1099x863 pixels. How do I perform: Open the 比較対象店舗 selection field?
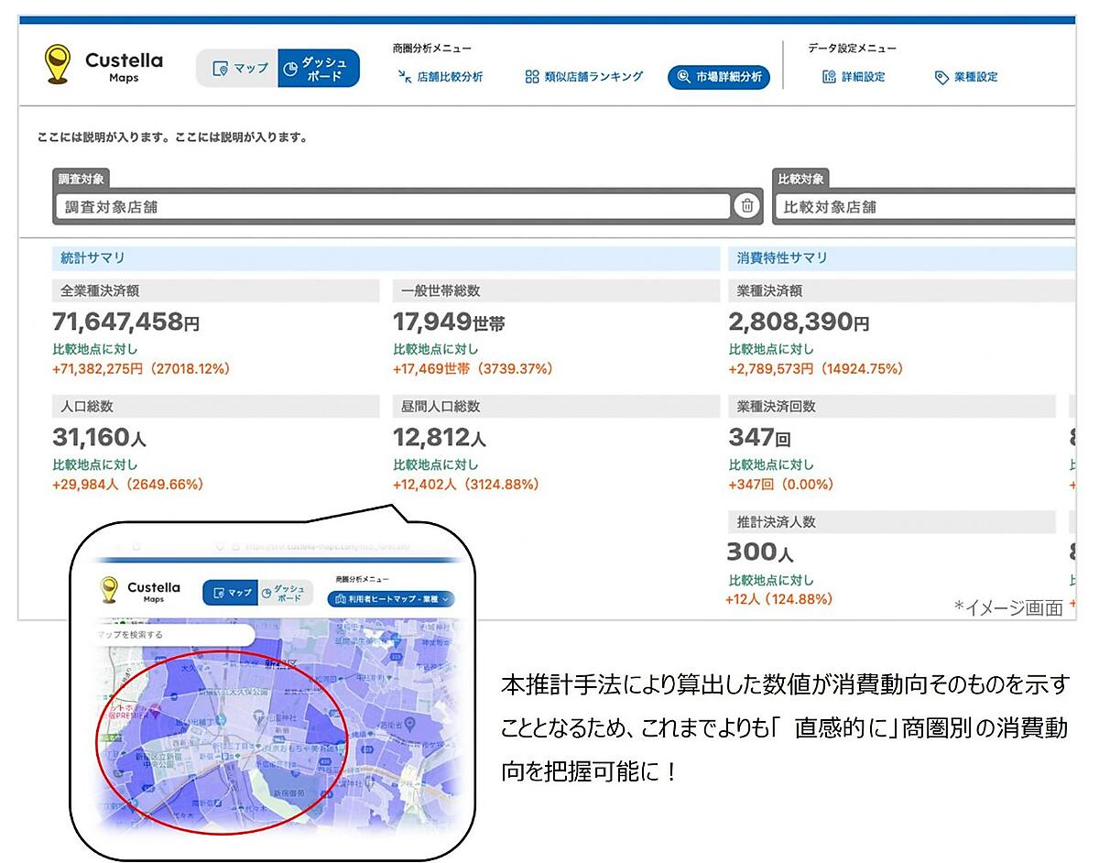(925, 207)
